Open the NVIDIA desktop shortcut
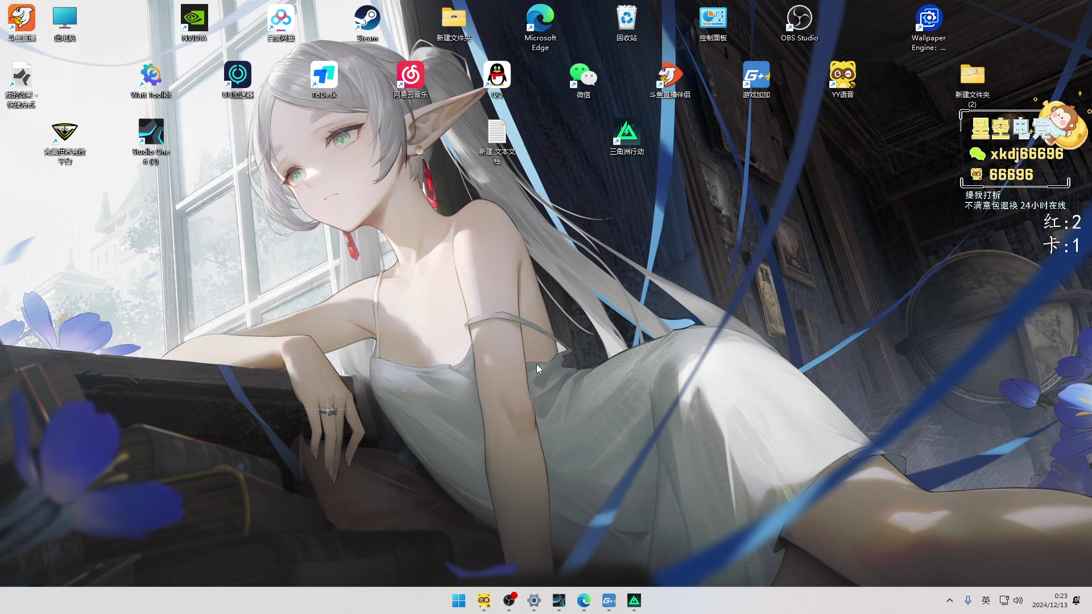Screen dimensions: 1092x614 tap(194, 23)
